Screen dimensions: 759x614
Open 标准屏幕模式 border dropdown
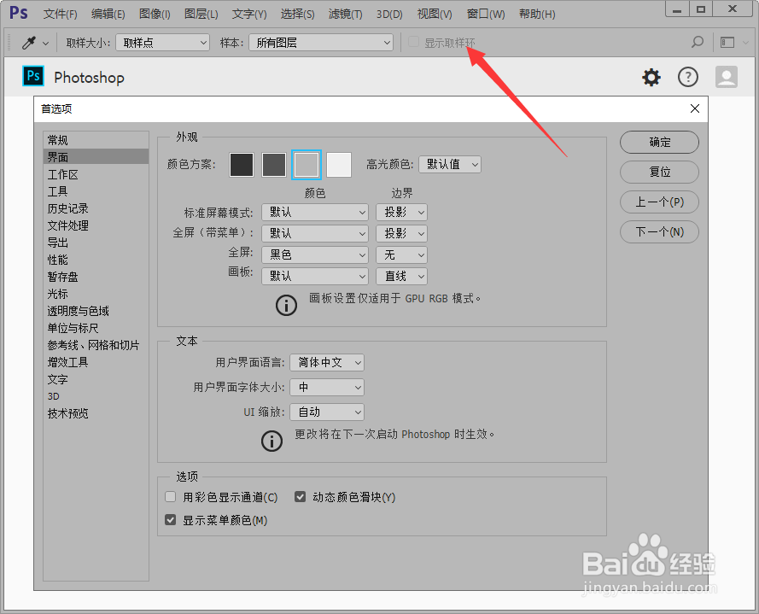click(402, 212)
